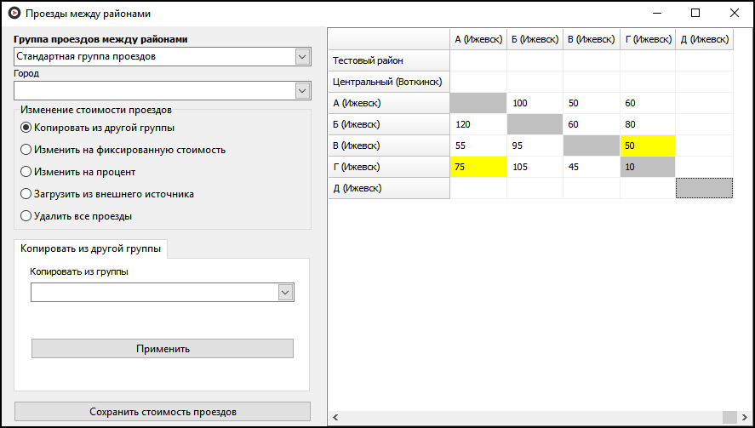Open 'Стандартная группа проездов' dropdown
755x428 pixels.
click(302, 57)
